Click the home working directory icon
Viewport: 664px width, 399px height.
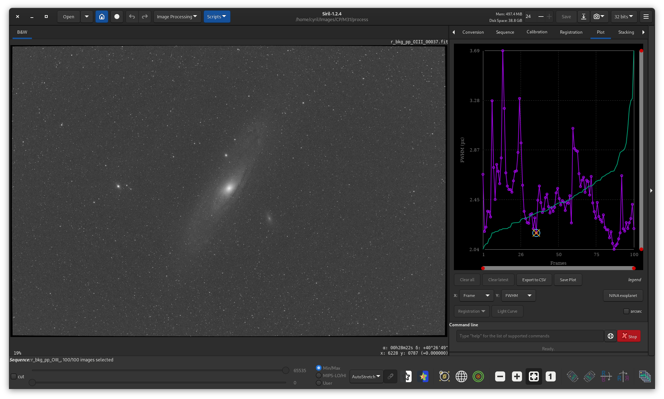pos(102,16)
